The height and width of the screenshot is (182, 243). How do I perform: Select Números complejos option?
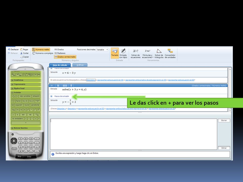coord(43,53)
